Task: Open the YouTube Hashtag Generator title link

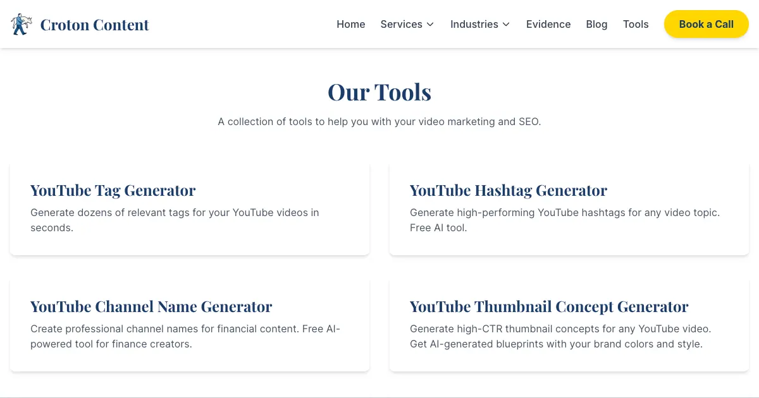Action: point(509,190)
